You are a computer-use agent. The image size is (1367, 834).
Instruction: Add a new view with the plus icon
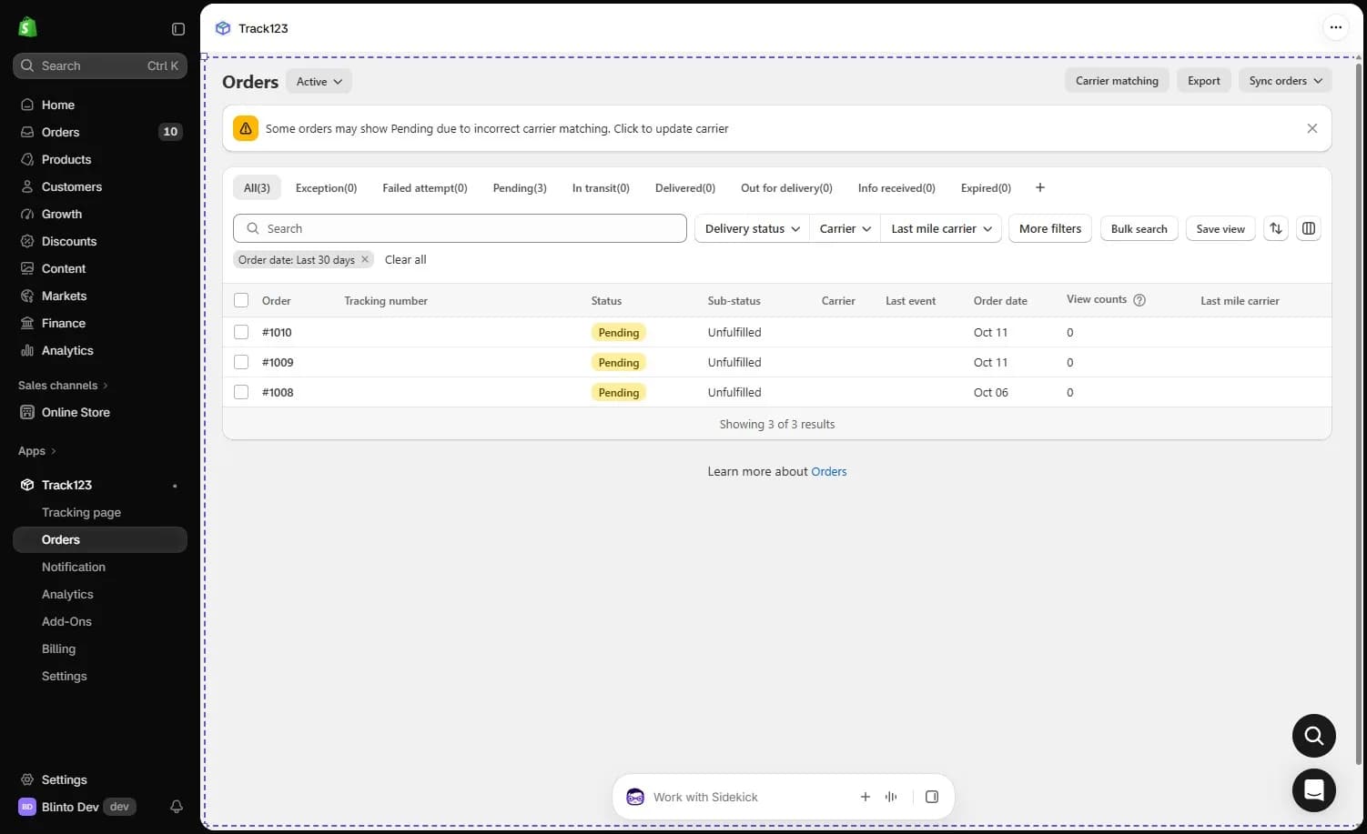[x=1040, y=187]
